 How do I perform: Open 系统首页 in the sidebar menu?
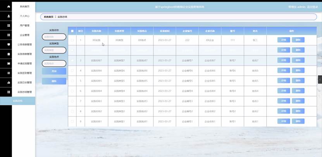tap(24, 7)
